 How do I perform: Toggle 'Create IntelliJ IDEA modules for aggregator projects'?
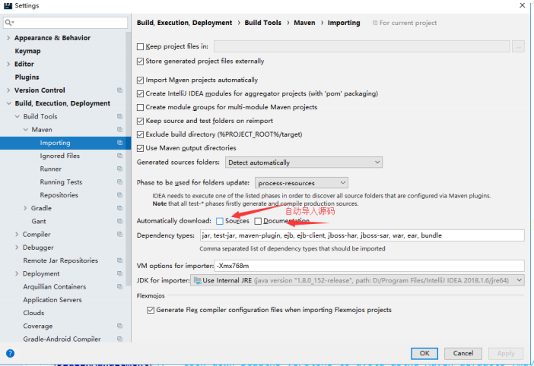tap(140, 93)
